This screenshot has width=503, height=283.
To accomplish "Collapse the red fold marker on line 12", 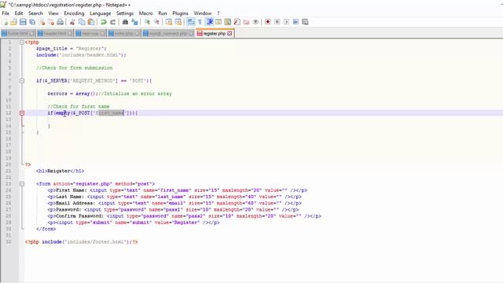I will tap(22, 113).
